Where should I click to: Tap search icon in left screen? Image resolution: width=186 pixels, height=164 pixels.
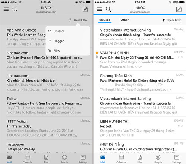[x=15, y=9]
